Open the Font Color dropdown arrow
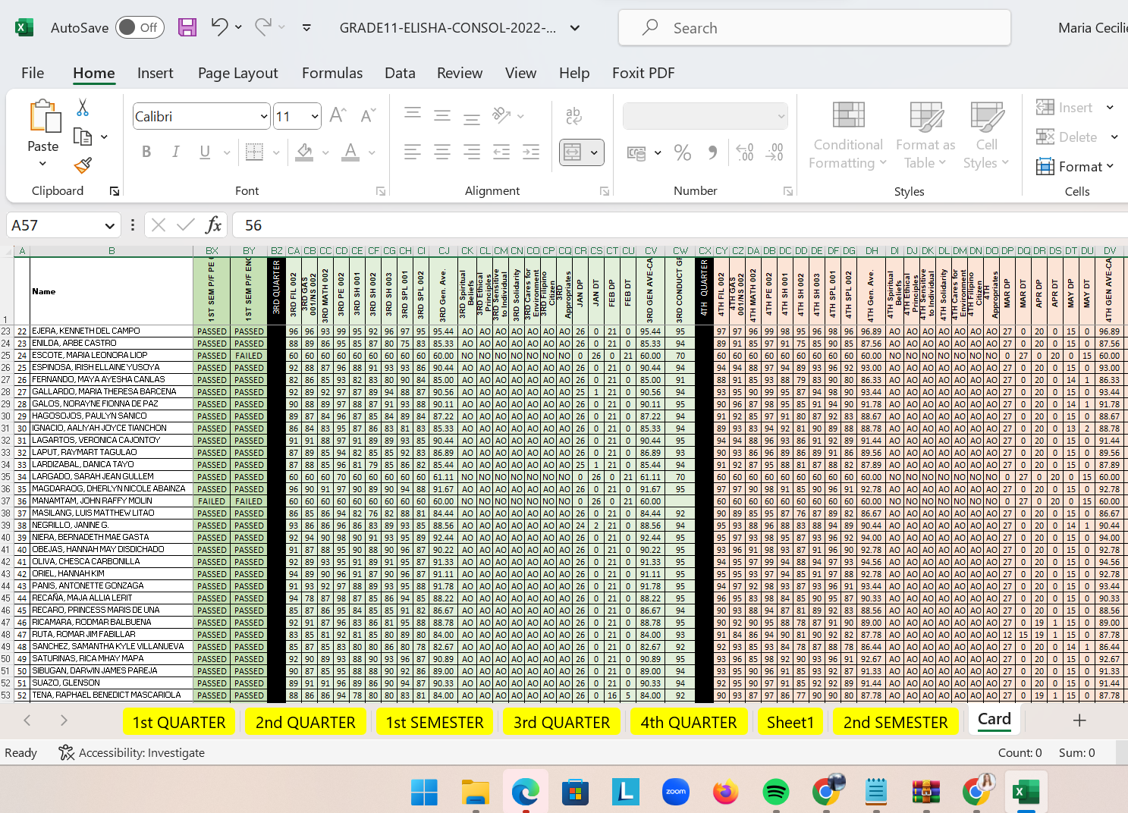This screenshot has height=813, width=1128. coord(372,152)
